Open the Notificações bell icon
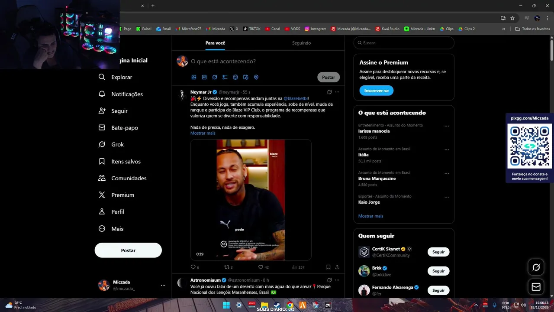 (102, 94)
